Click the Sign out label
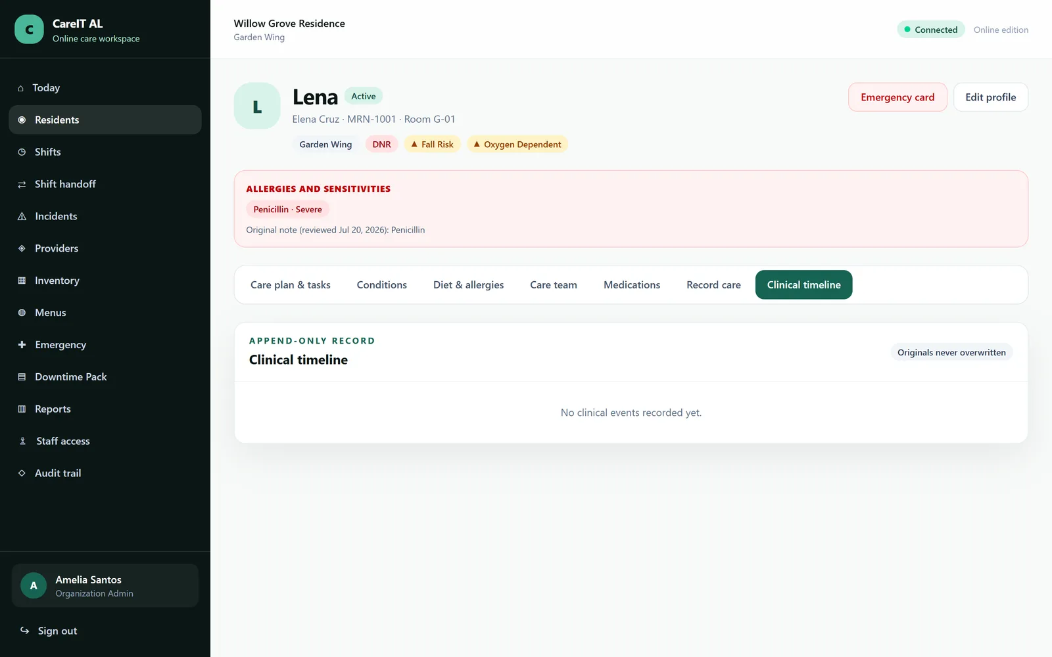Viewport: 1052px width, 657px height. point(57,631)
